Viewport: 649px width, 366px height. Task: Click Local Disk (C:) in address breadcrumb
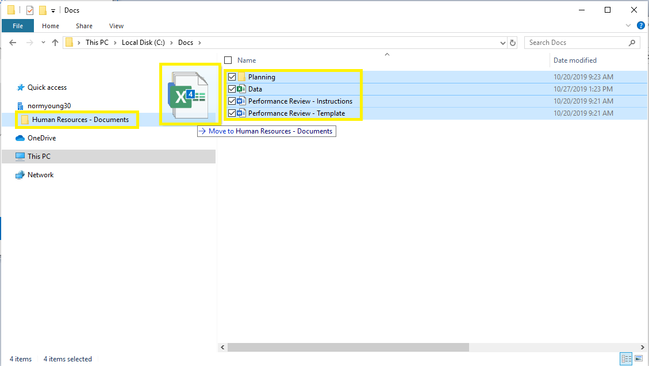143,43
